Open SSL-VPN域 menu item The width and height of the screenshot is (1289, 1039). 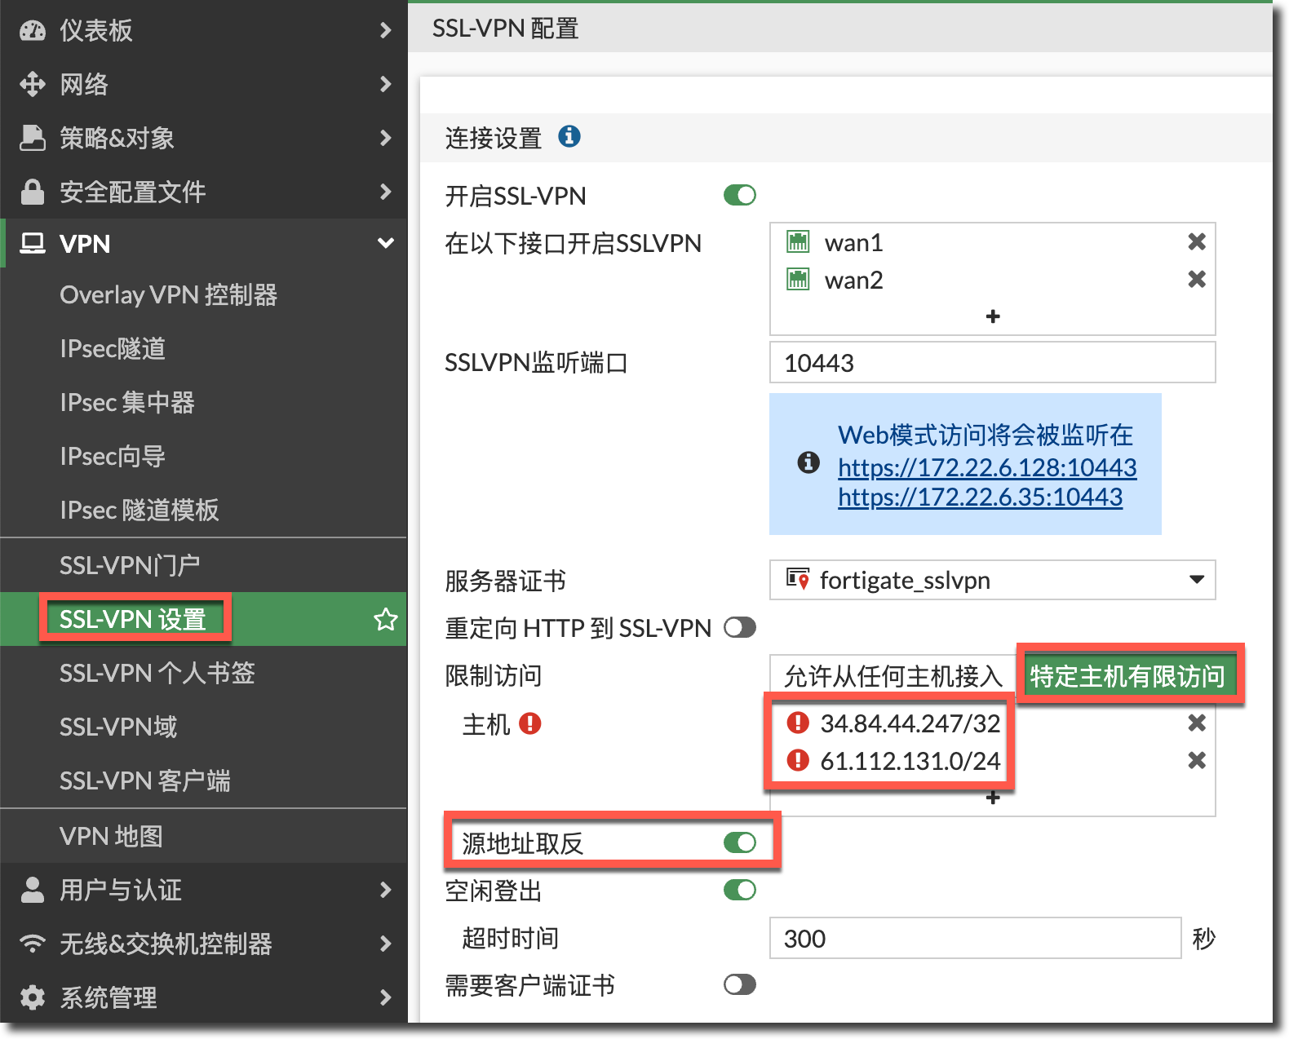(204, 727)
